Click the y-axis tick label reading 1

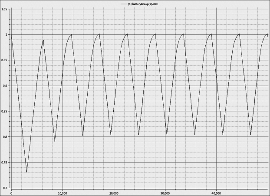coord(6,35)
